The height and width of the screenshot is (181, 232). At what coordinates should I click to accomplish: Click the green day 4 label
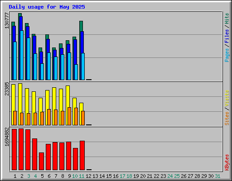(x=35, y=176)
